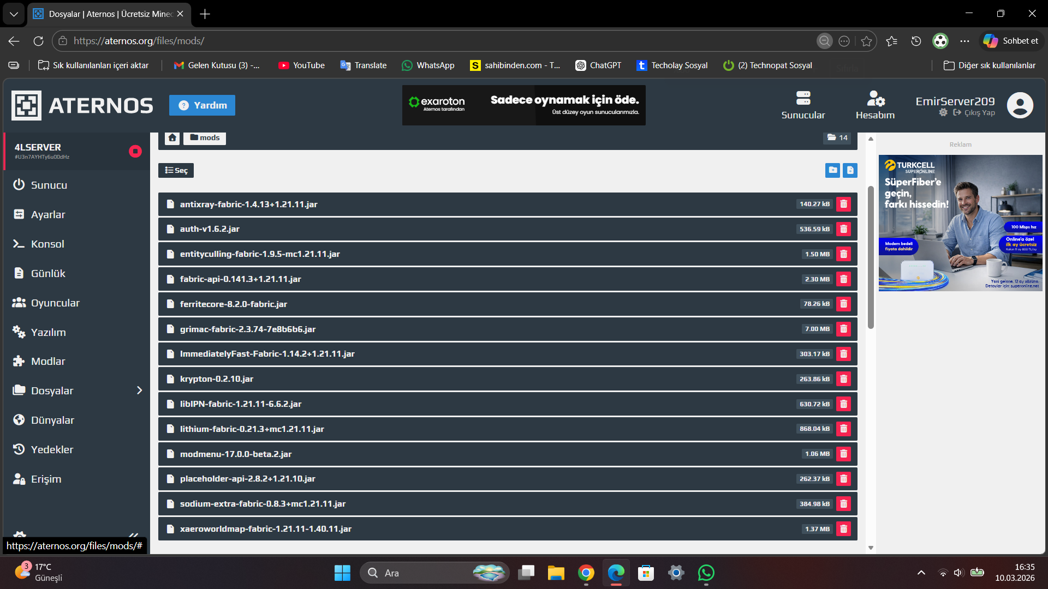Viewport: 1048px width, 589px height.
Task: Click the page vertical scrollbar
Action: 871,257
